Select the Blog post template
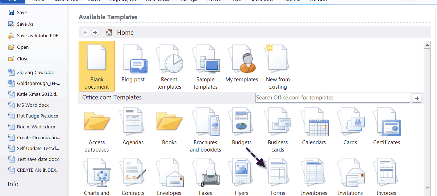The height and width of the screenshot is (196, 437). click(133, 64)
